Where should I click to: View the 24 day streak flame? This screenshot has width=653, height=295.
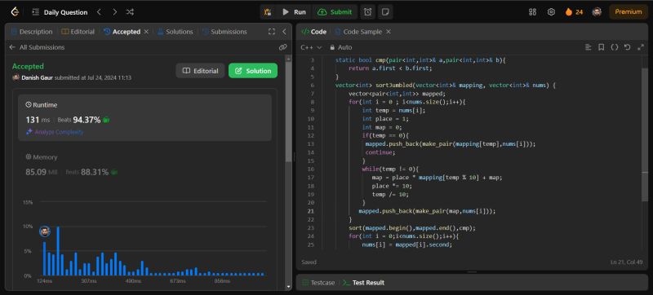574,12
